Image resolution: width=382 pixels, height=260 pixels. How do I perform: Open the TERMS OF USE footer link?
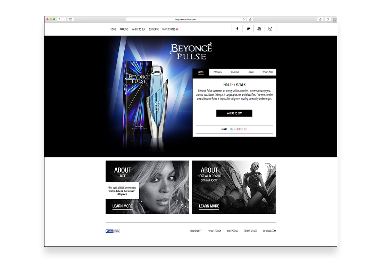click(250, 231)
